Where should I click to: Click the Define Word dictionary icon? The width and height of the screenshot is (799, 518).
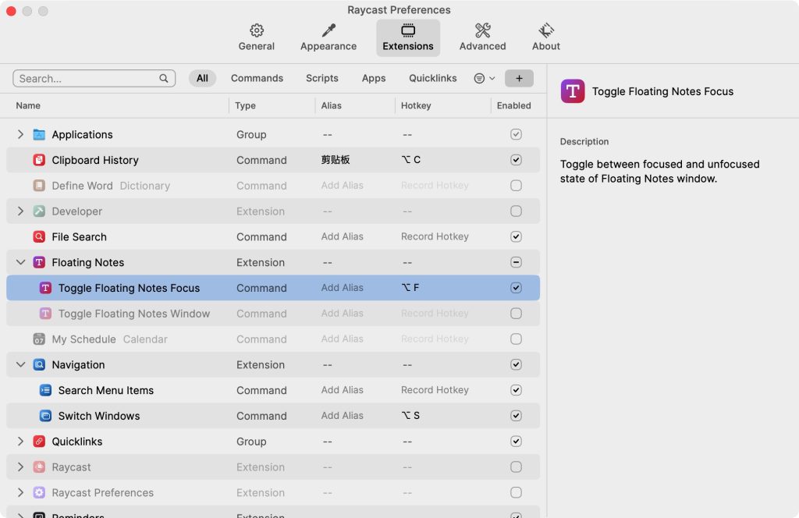click(x=39, y=186)
